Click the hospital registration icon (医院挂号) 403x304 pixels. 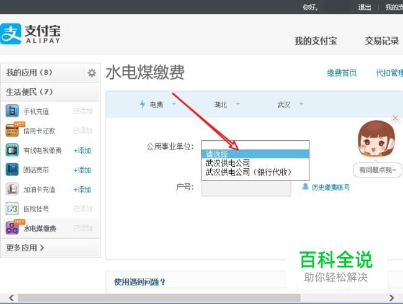point(12,208)
